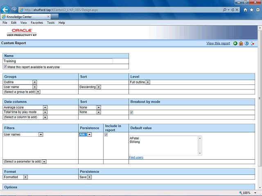Open the User names filter dropdown
262x196 pixels.
click(41, 134)
